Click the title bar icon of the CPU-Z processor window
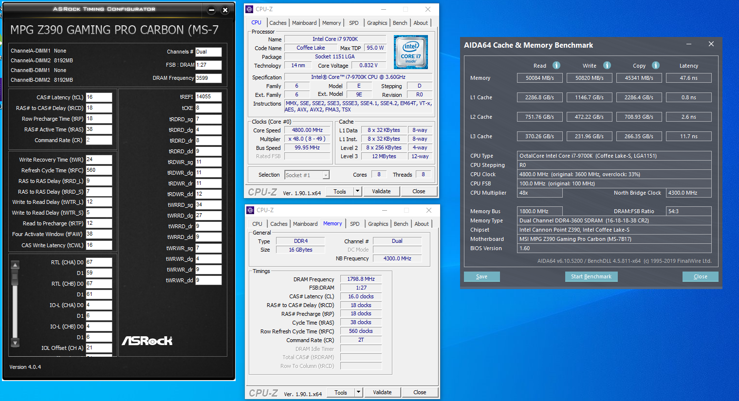Viewport: 739px width, 401px height. [x=250, y=9]
